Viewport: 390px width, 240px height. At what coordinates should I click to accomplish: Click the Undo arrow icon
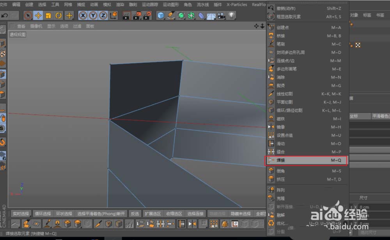tap(5, 15)
